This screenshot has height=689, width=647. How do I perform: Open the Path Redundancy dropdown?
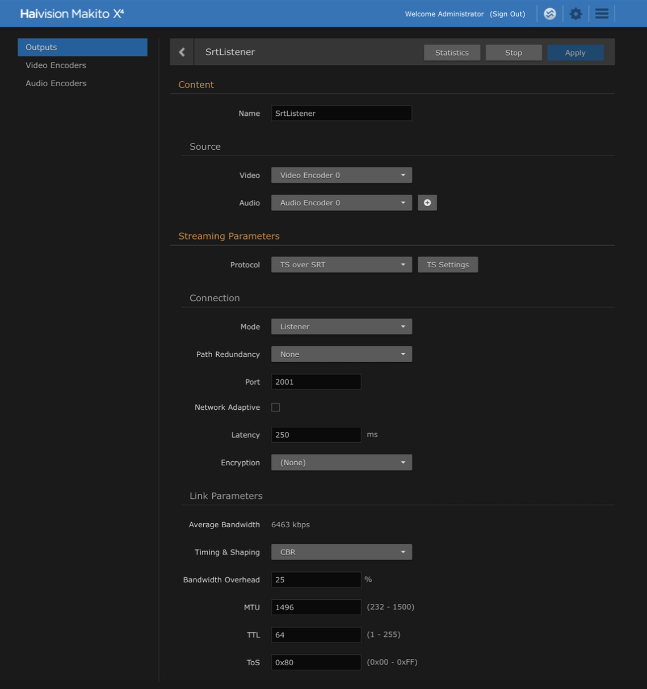point(342,354)
